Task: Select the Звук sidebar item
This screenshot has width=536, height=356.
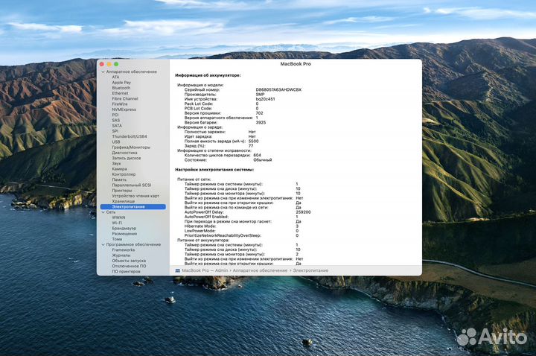Action: coord(116,163)
